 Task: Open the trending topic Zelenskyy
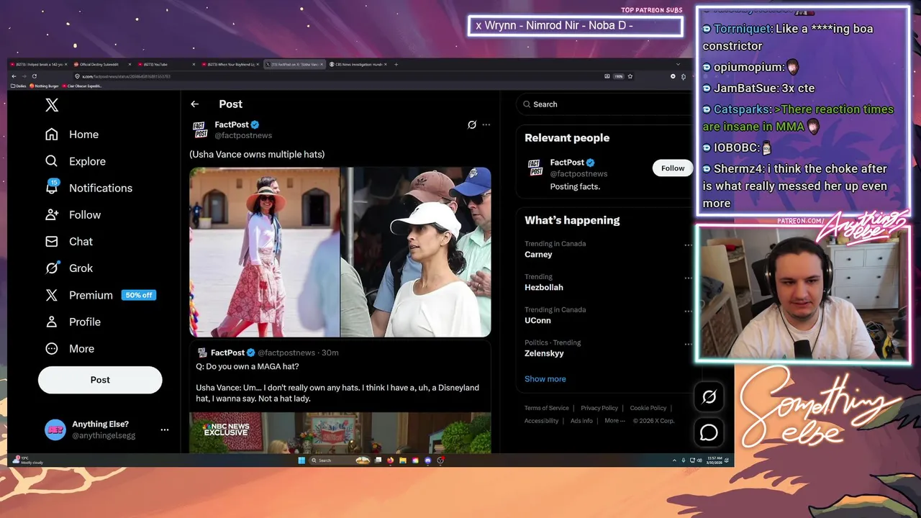pyautogui.click(x=544, y=353)
